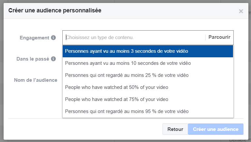
Task: Click the 'Dans le passé' label
Action: [x=33, y=59]
